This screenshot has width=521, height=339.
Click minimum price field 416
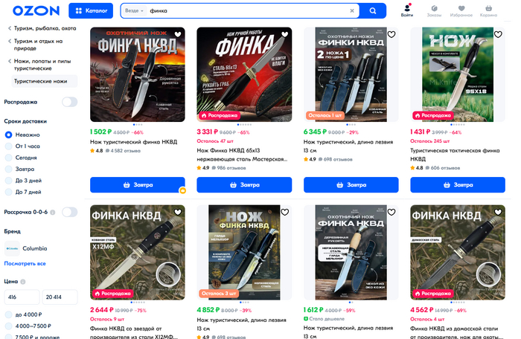pos(22,297)
